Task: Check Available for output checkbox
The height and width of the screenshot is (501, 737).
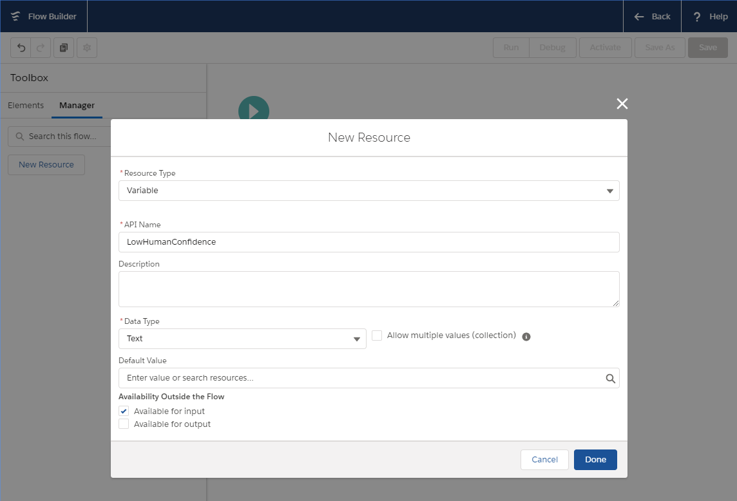Action: [124, 424]
